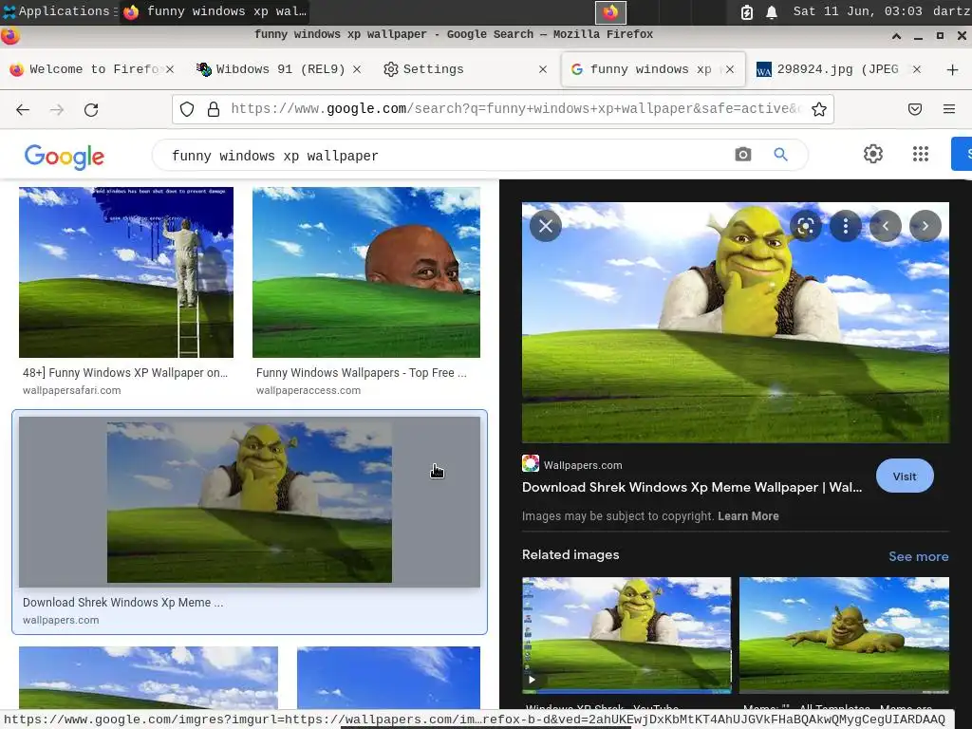Open three-dot menu on preview image
Image resolution: width=972 pixels, height=729 pixels.
pos(845,226)
